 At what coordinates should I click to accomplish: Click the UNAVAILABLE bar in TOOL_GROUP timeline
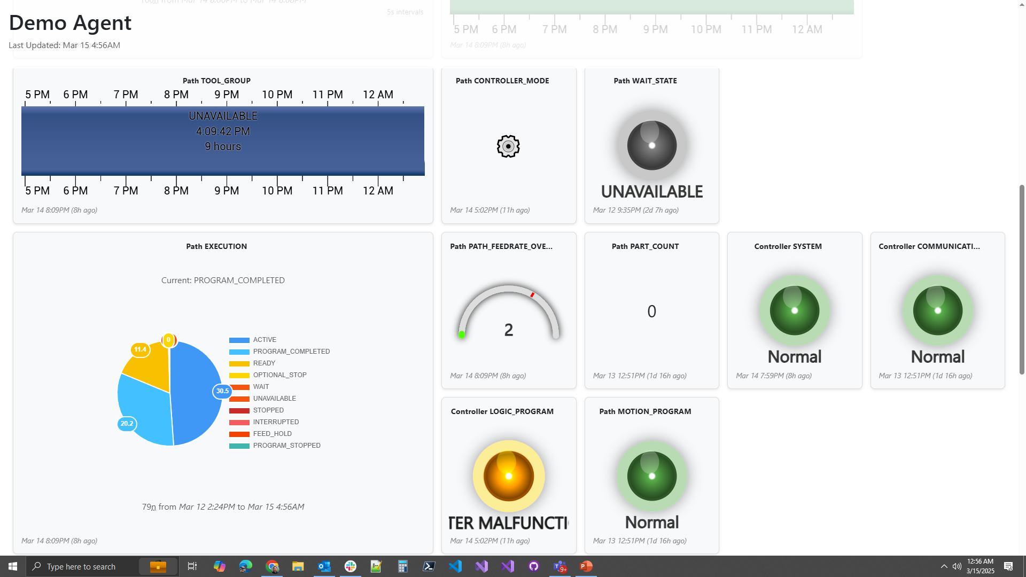(222, 141)
